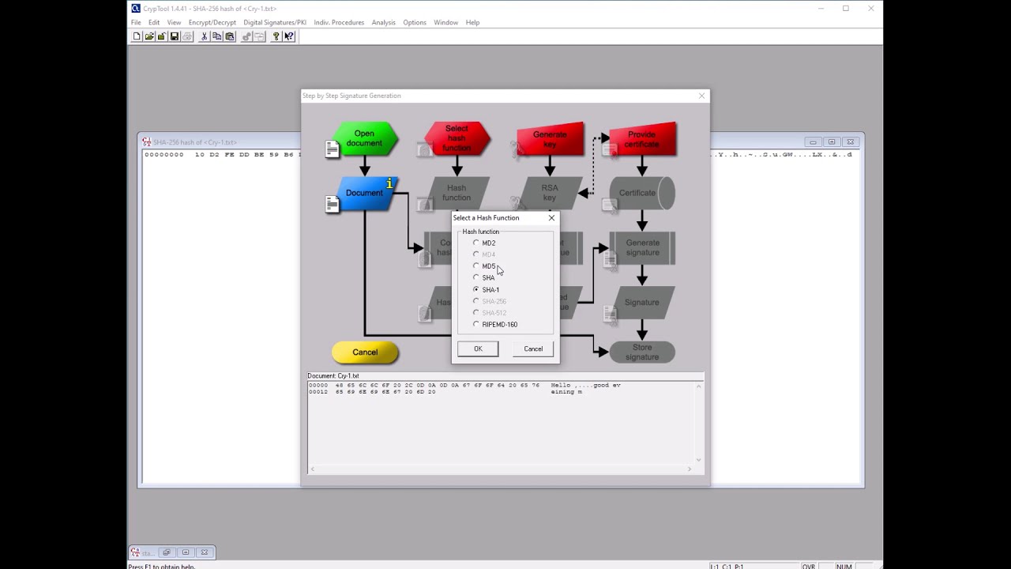
Task: Click the Print toolbar icon
Action: click(187, 36)
